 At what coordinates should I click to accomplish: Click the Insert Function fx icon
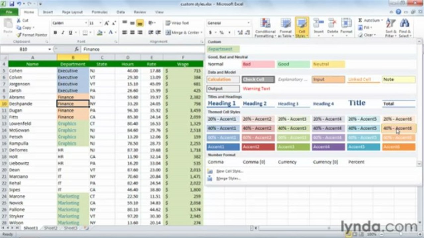tap(77, 49)
